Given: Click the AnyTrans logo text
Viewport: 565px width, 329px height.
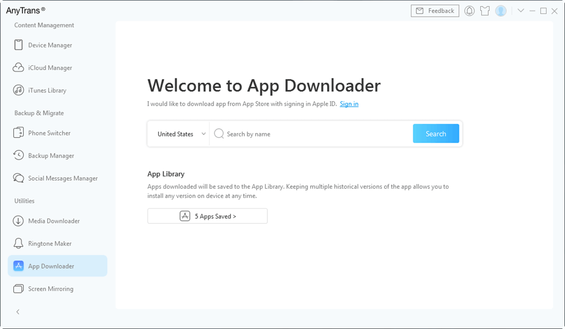Looking at the screenshot, I should pos(25,10).
